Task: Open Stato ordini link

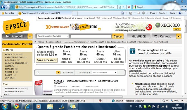Action: click(138, 18)
